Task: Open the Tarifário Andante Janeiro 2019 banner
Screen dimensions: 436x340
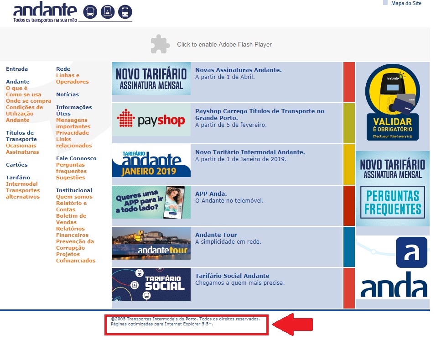Action: (x=151, y=162)
